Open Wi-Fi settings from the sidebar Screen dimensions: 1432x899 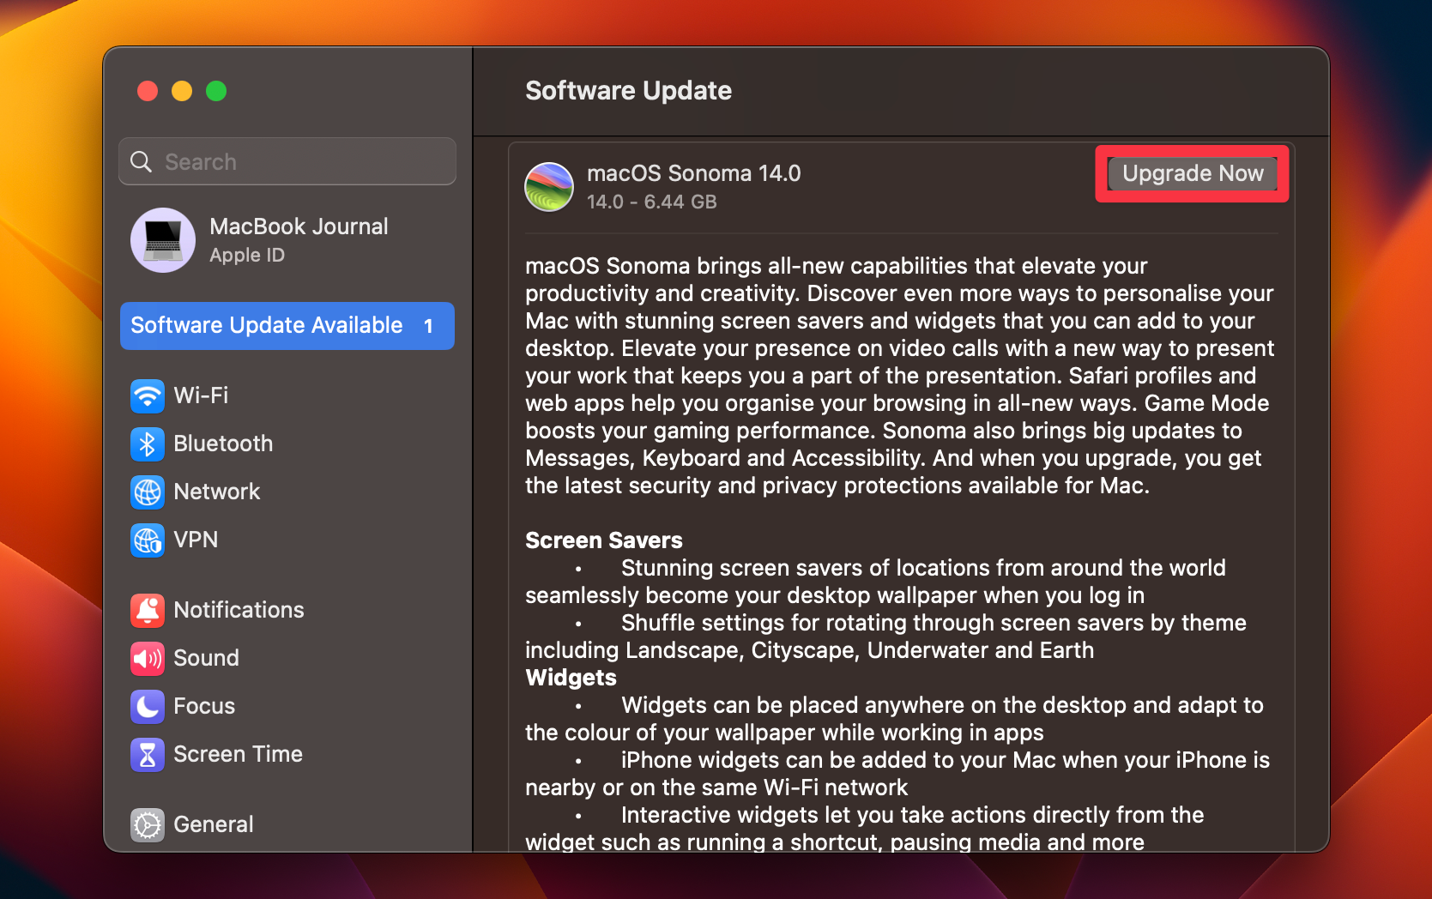(148, 395)
